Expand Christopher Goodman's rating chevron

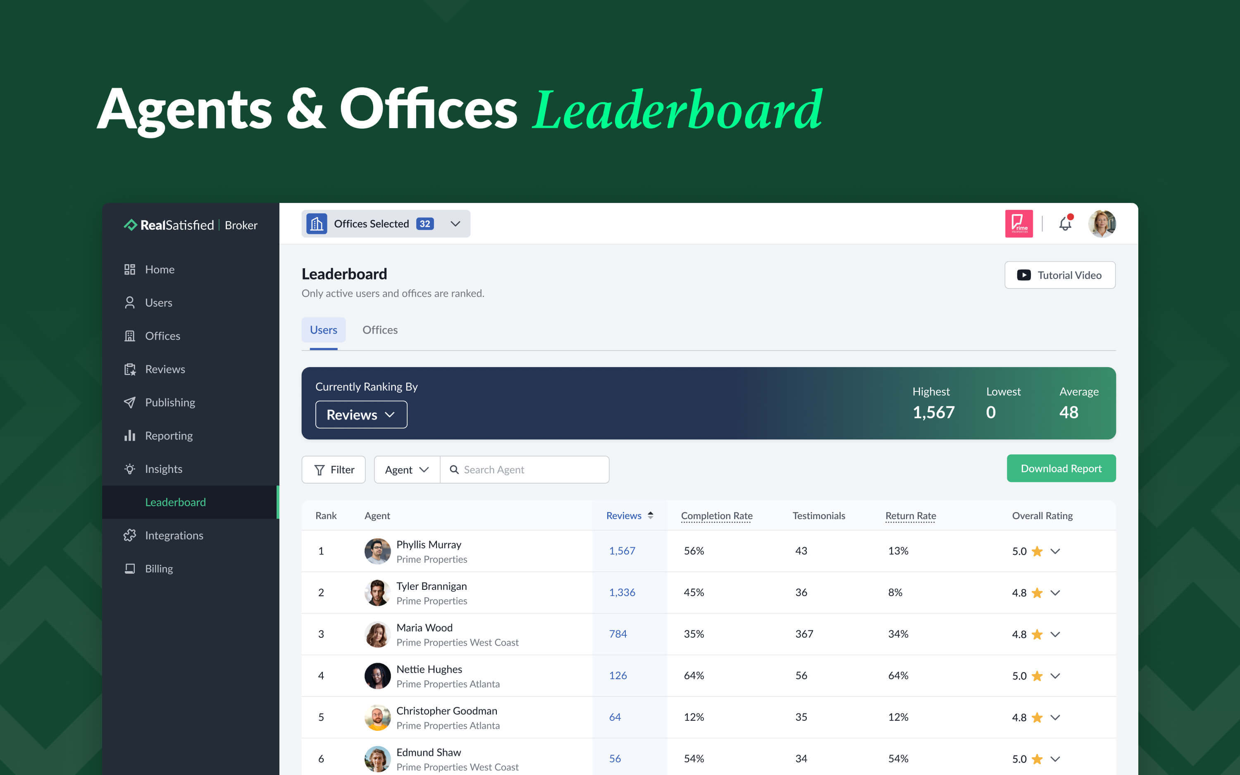(1055, 718)
